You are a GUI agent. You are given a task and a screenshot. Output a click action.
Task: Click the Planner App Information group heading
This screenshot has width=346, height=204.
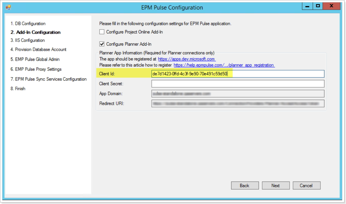click(x=157, y=53)
